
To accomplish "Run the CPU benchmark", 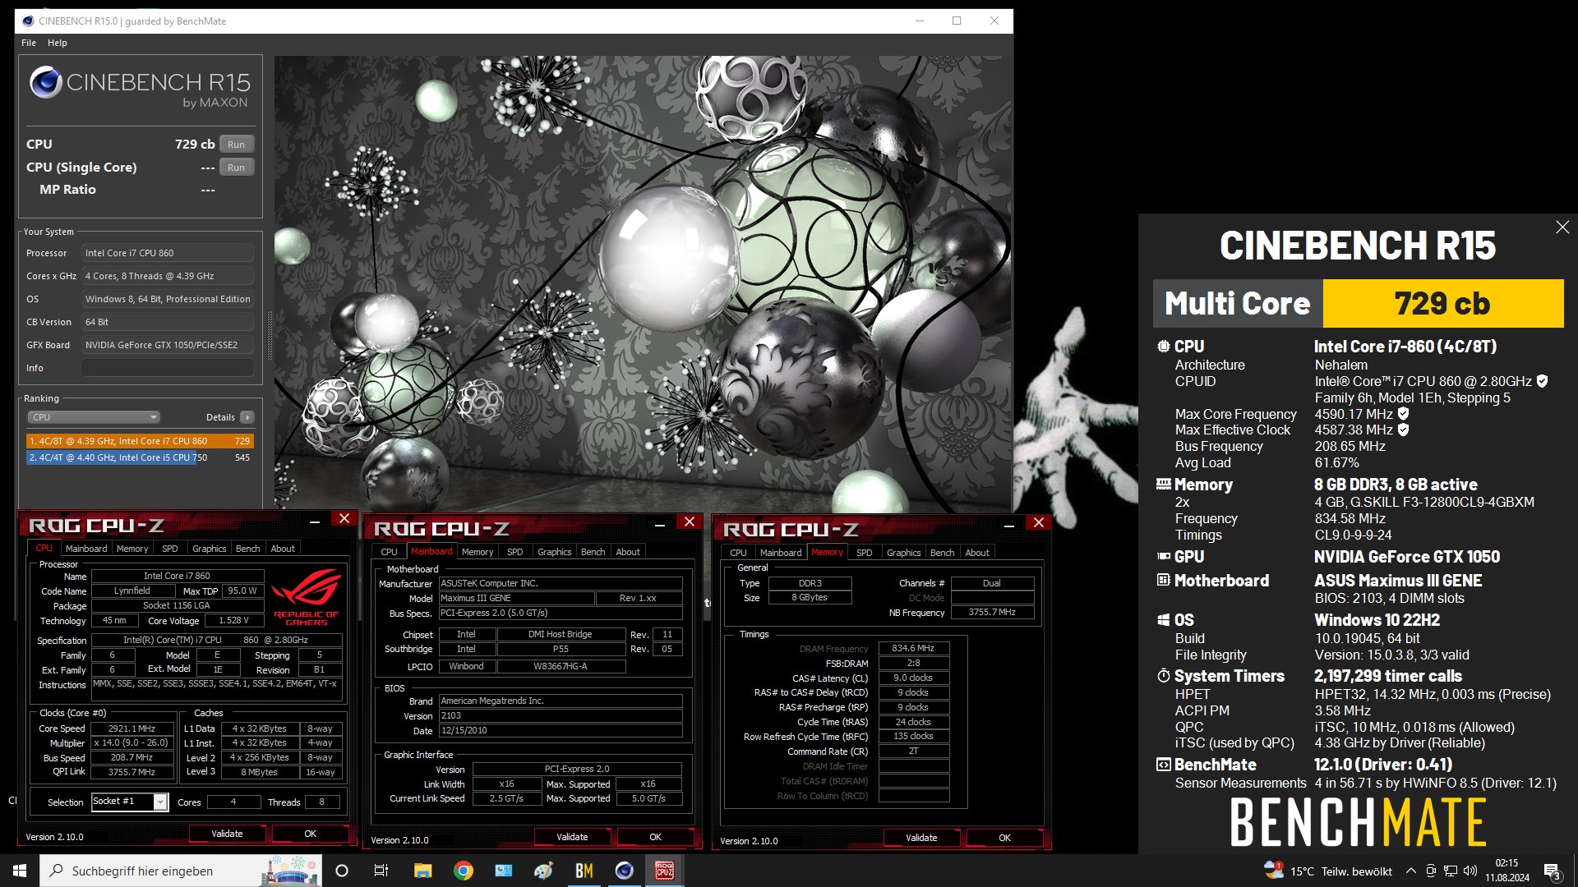I will click(x=237, y=145).
